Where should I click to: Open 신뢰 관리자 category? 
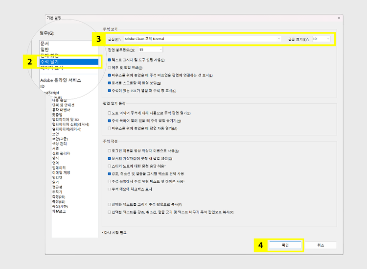pos(61,153)
